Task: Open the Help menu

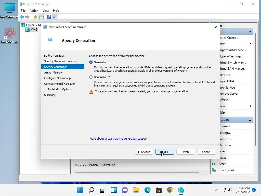Action: tap(56, 11)
